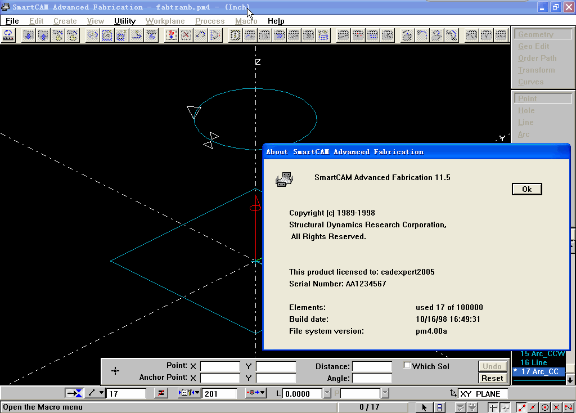Click the red stamp with blue plus toolbar icon
Image resolution: width=576 pixels, height=413 pixels.
171,35
